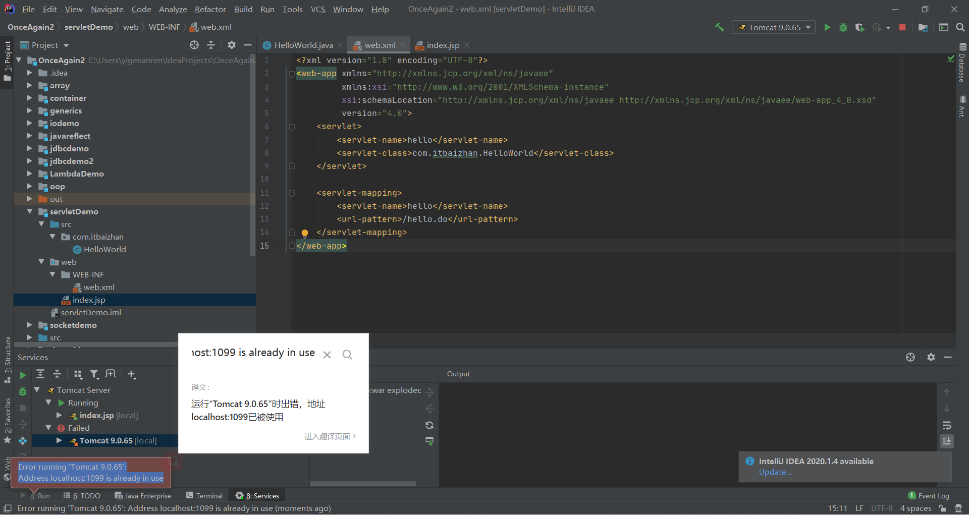
Task: Fold the servlet-mapping block at line 11
Action: point(292,193)
